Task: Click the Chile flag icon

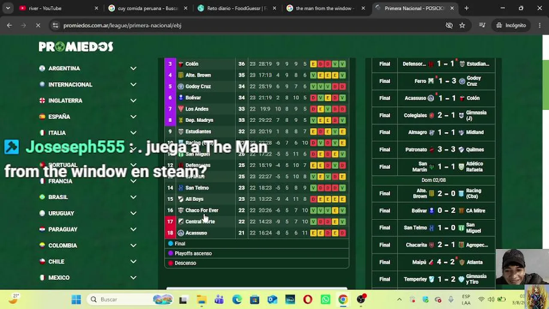Action: point(42,261)
